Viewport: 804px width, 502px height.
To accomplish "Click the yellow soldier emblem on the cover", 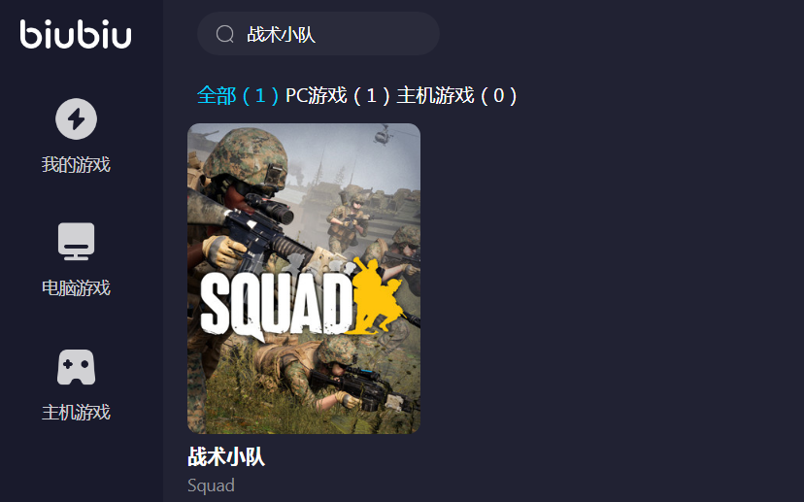I will [x=380, y=296].
